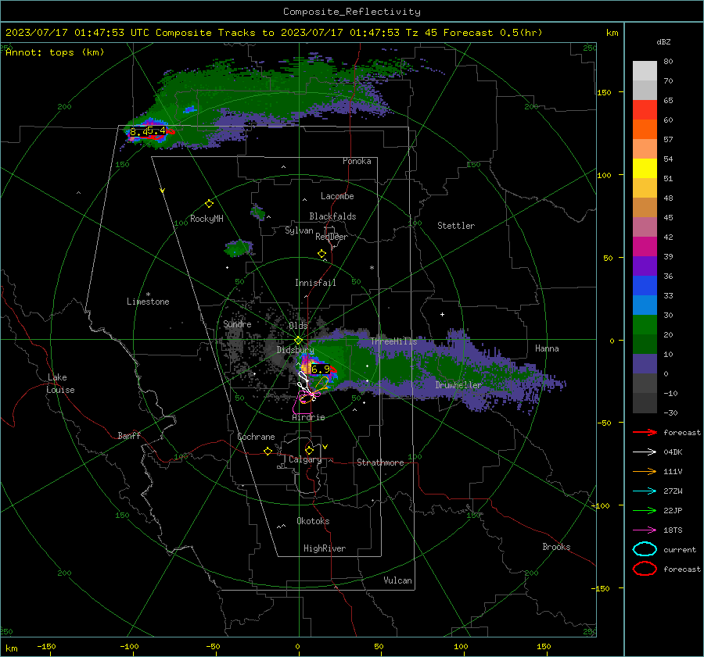Click the yellow swatch between 54 and 51
The image size is (704, 657).
point(645,168)
